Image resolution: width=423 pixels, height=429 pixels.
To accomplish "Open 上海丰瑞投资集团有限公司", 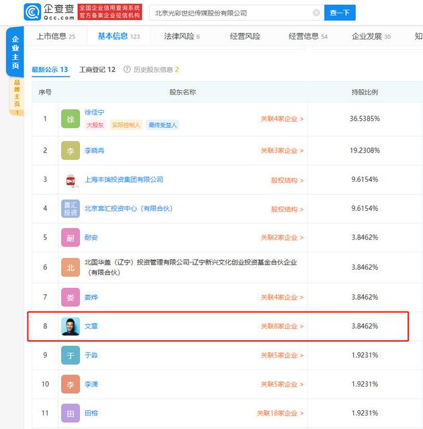I will click(124, 180).
